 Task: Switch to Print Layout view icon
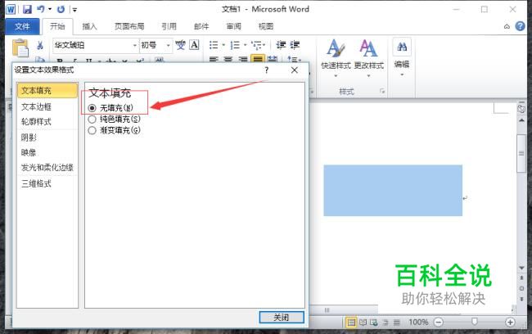(x=351, y=322)
